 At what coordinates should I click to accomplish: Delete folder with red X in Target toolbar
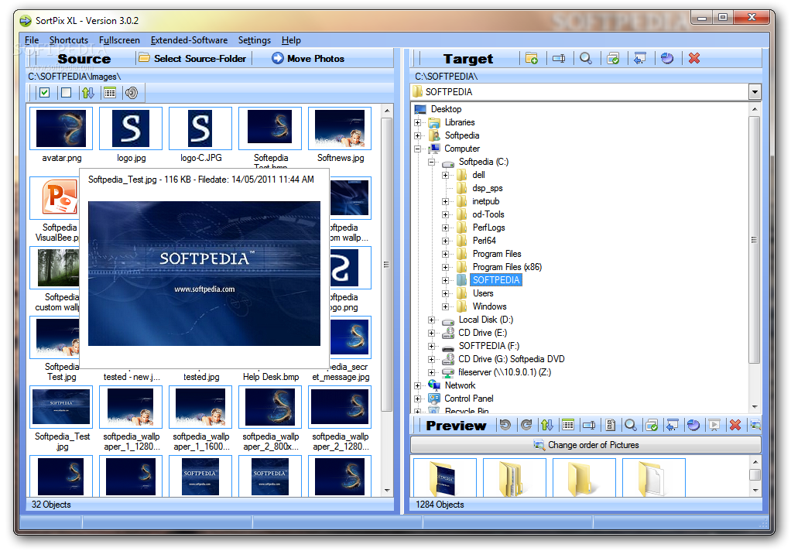pyautogui.click(x=694, y=59)
